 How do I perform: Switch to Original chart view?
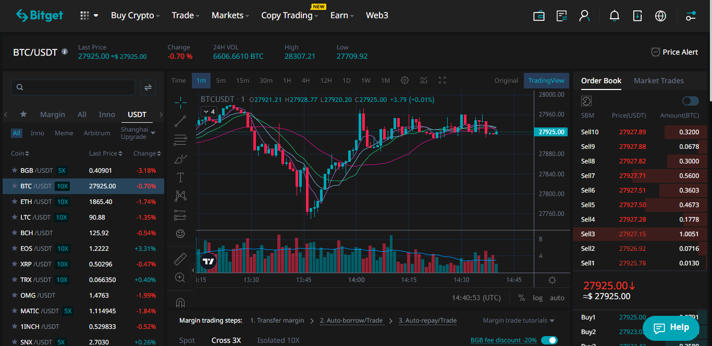click(x=506, y=80)
